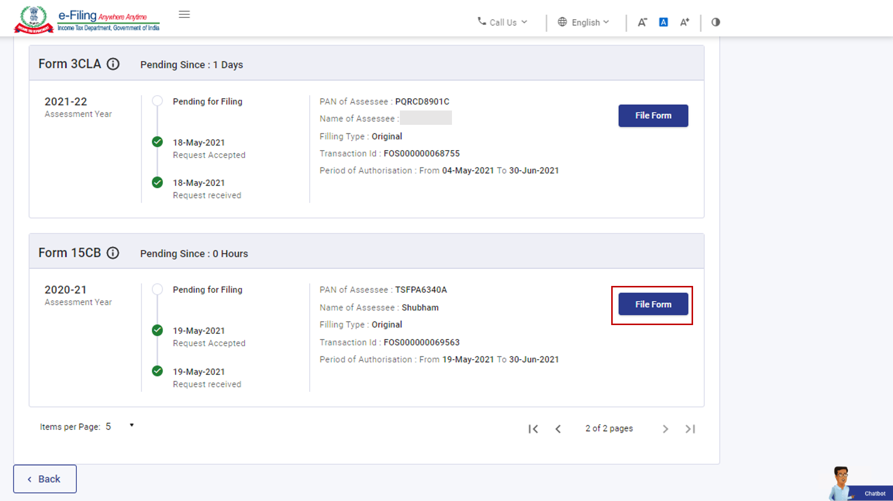The height and width of the screenshot is (501, 893).
Task: Click the Form 3CLA info icon
Action: click(x=113, y=64)
